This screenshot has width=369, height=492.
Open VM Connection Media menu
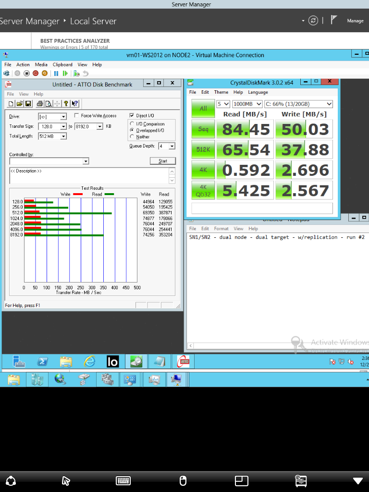41,64
